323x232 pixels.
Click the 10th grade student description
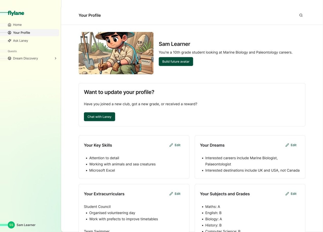pyautogui.click(x=226, y=52)
